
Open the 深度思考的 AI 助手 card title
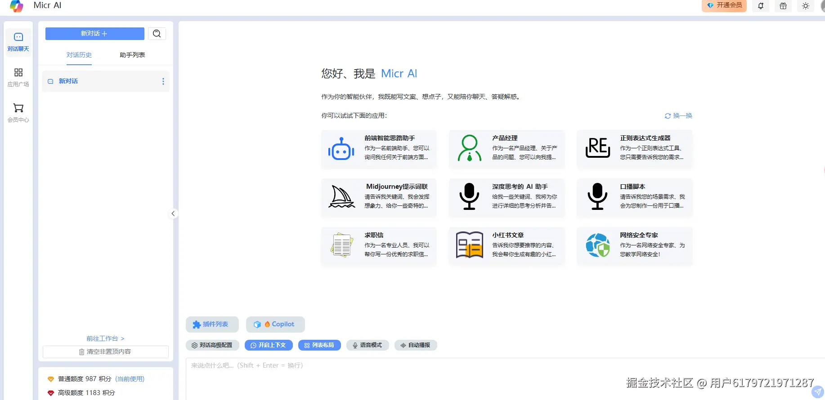[x=520, y=187]
